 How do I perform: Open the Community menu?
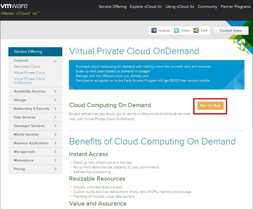[207, 7]
